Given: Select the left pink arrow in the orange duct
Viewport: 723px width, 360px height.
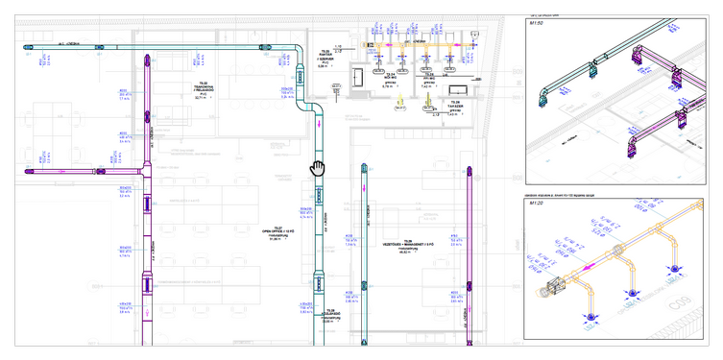Looking at the screenshot, I should click(x=389, y=45).
